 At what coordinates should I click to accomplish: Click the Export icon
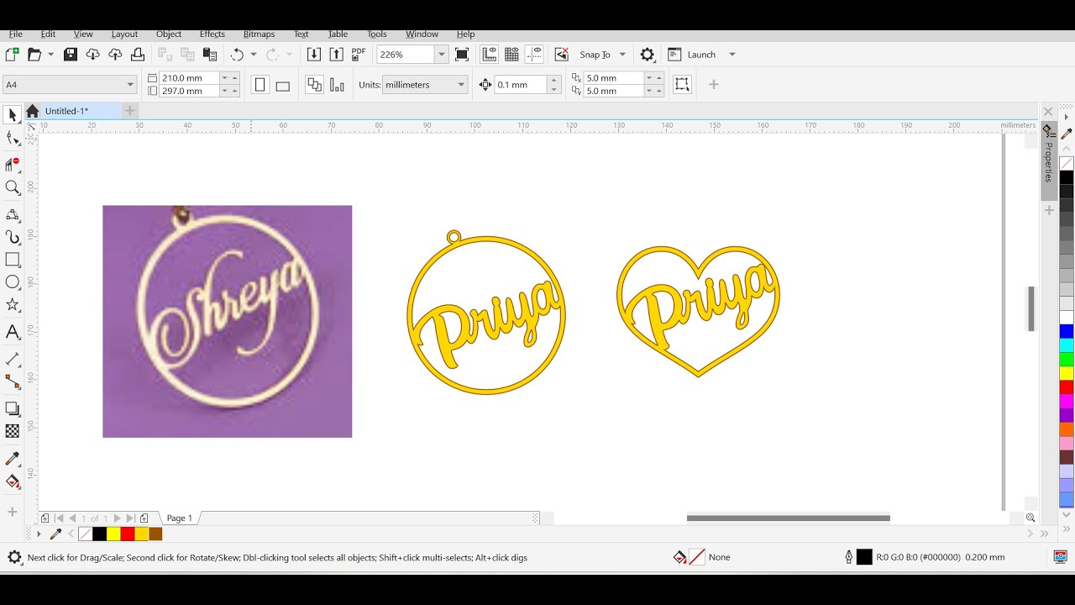[x=336, y=55]
